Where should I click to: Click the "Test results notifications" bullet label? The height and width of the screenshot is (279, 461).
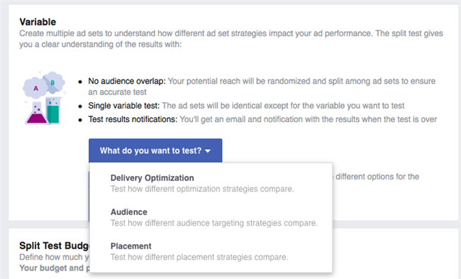133,119
